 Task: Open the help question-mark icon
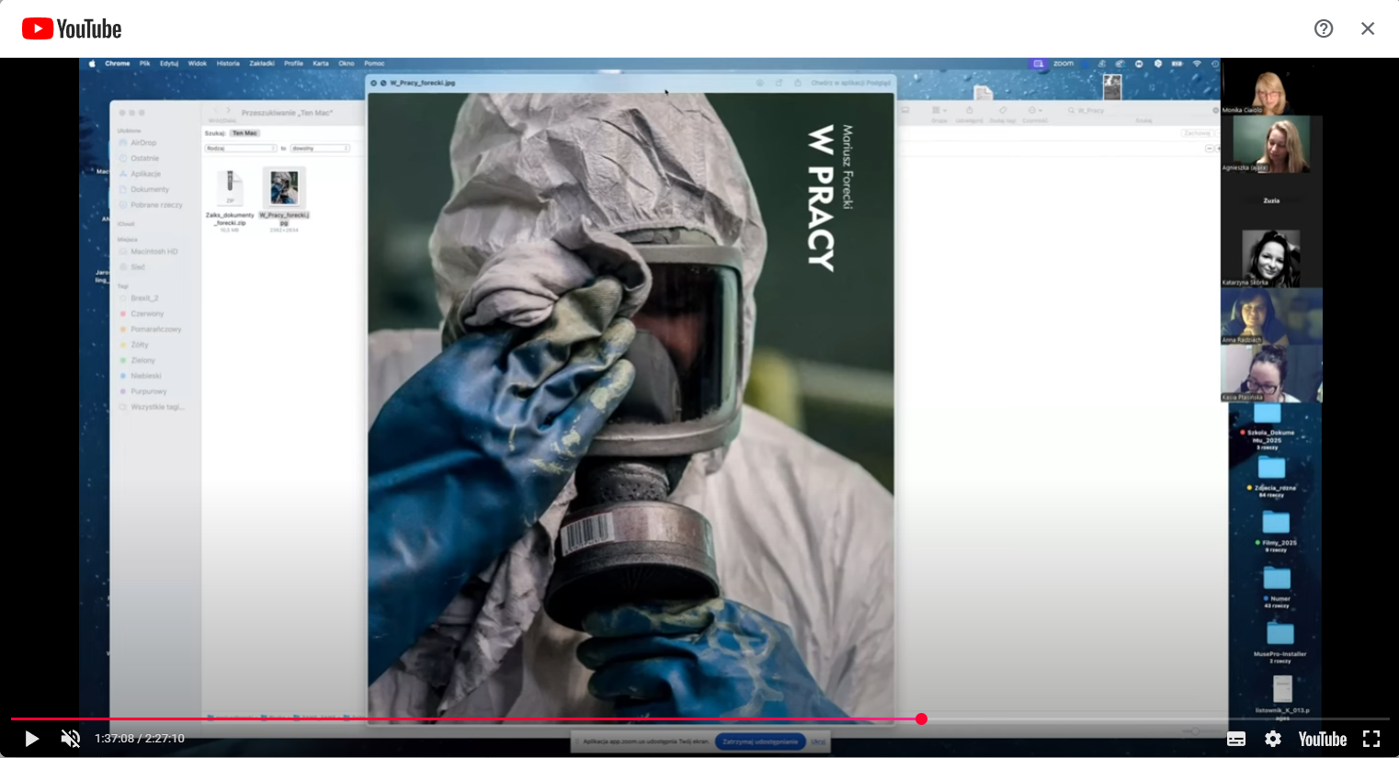coord(1324,28)
